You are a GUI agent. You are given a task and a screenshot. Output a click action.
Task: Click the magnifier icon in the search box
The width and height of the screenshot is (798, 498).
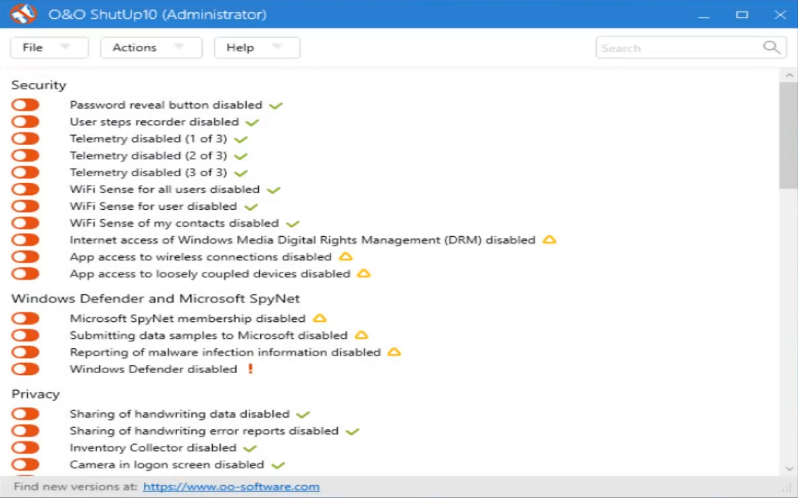tap(772, 47)
